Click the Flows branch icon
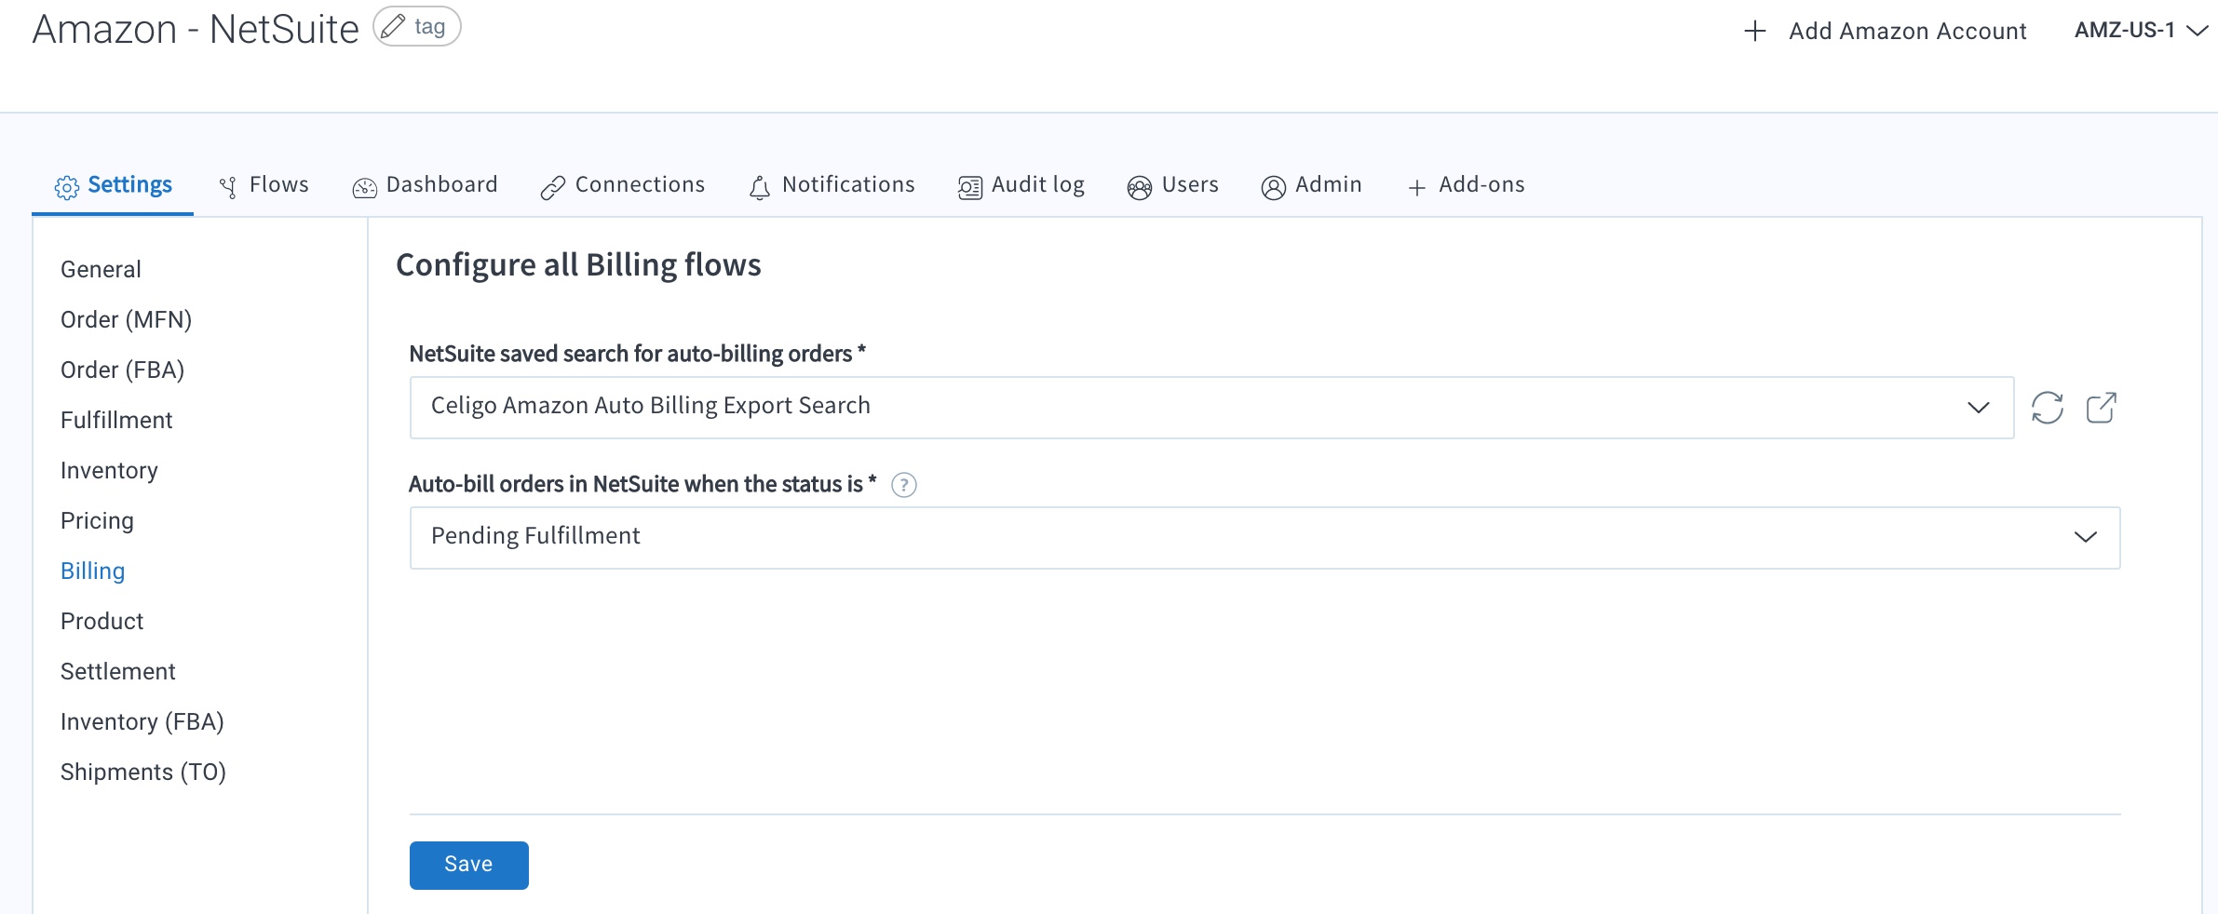This screenshot has width=2218, height=914. (227, 187)
